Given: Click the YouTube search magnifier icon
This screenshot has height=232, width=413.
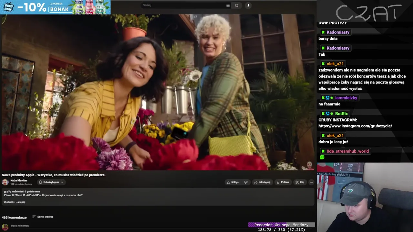Looking at the screenshot, I should (x=237, y=5).
